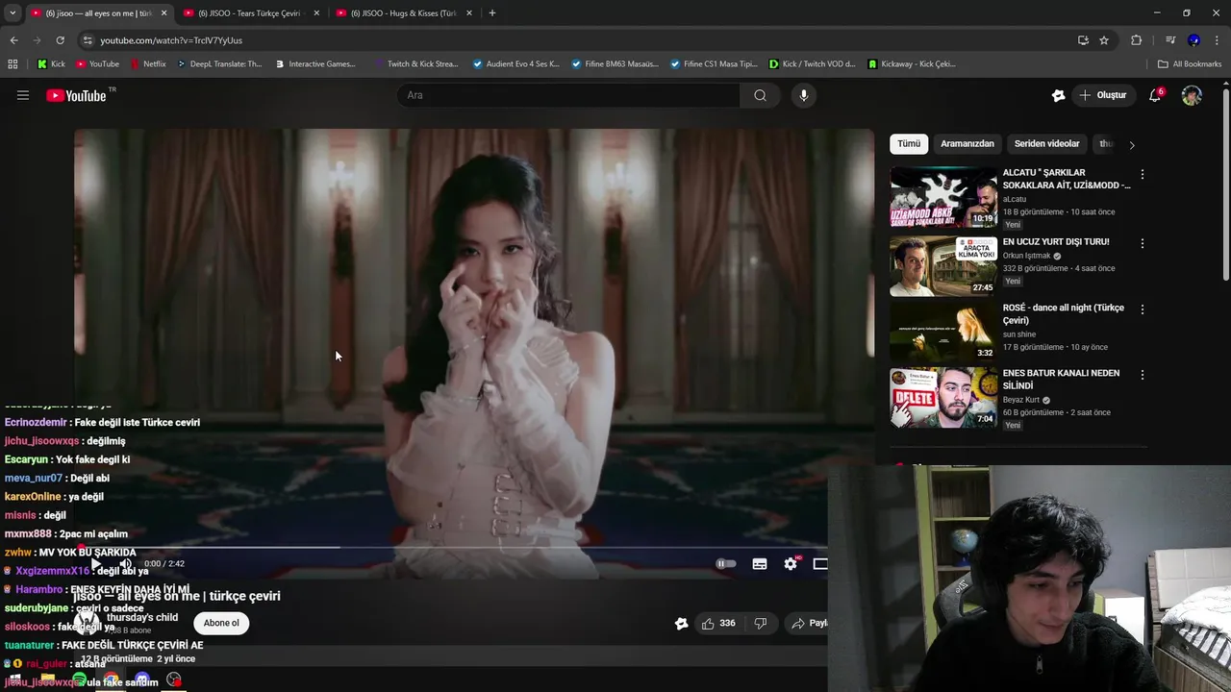The height and width of the screenshot is (692, 1231).
Task: Open the more menu for EN UCUZ YURT DIŞI TURU
Action: coord(1143,243)
